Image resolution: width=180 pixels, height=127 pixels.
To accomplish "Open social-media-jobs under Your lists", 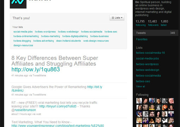I will click(23, 32).
